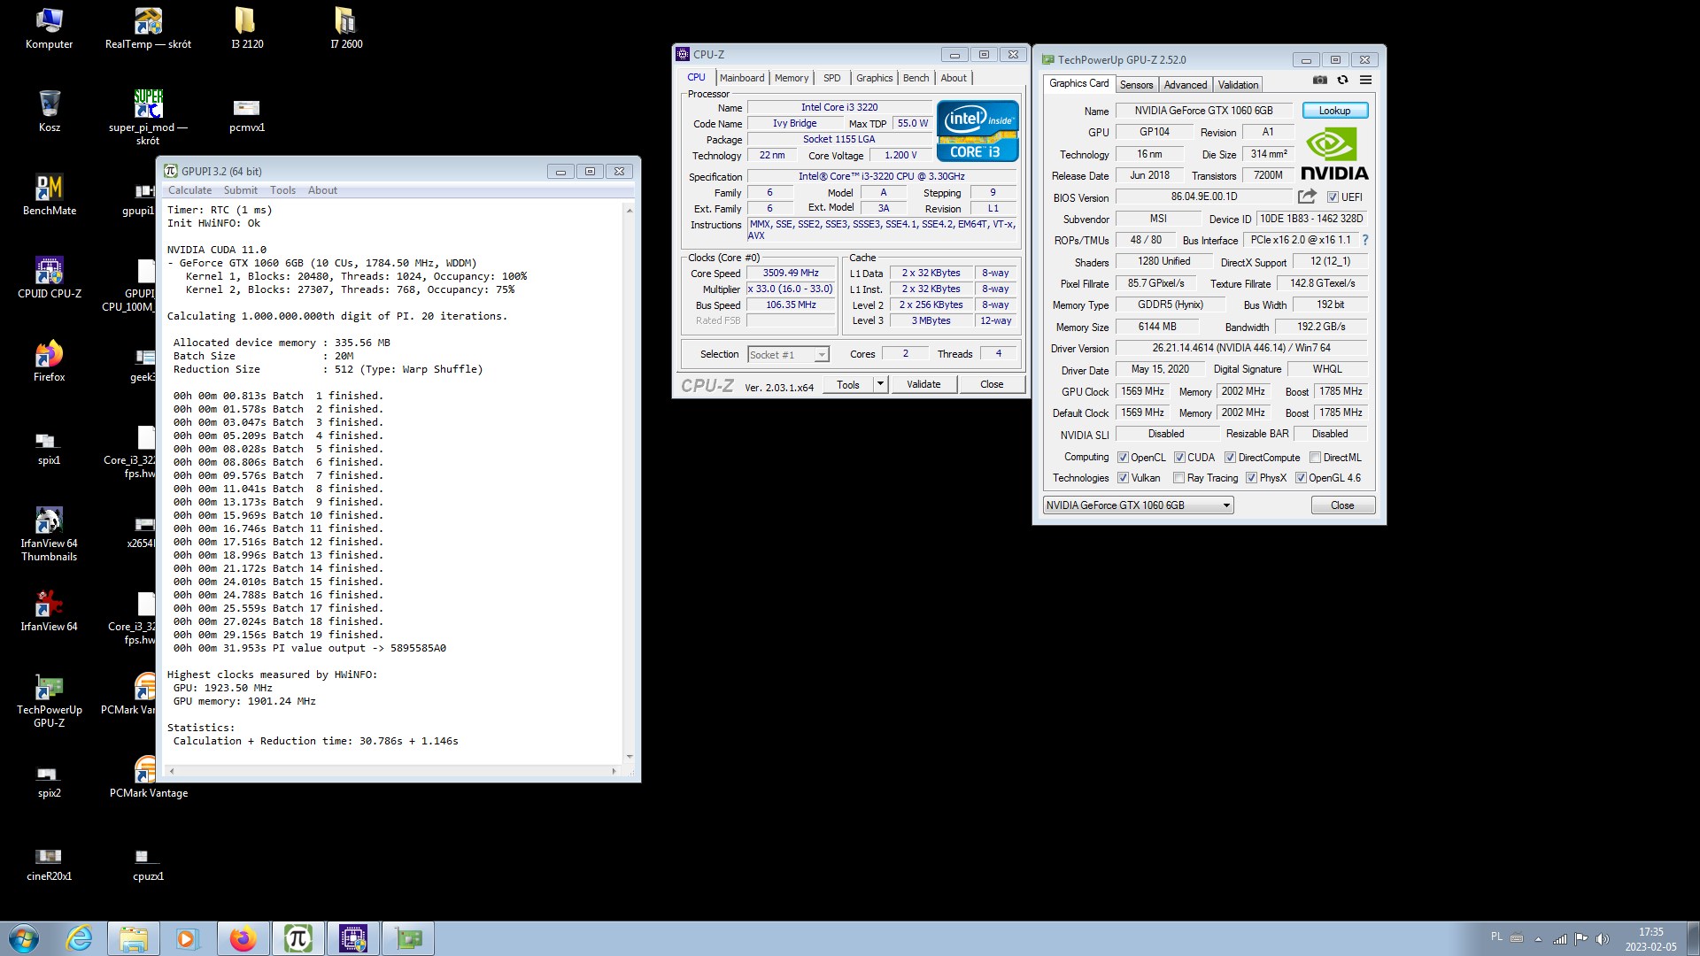The width and height of the screenshot is (1700, 956).
Task: Launch the BenchMate desktop icon
Action: coord(50,195)
